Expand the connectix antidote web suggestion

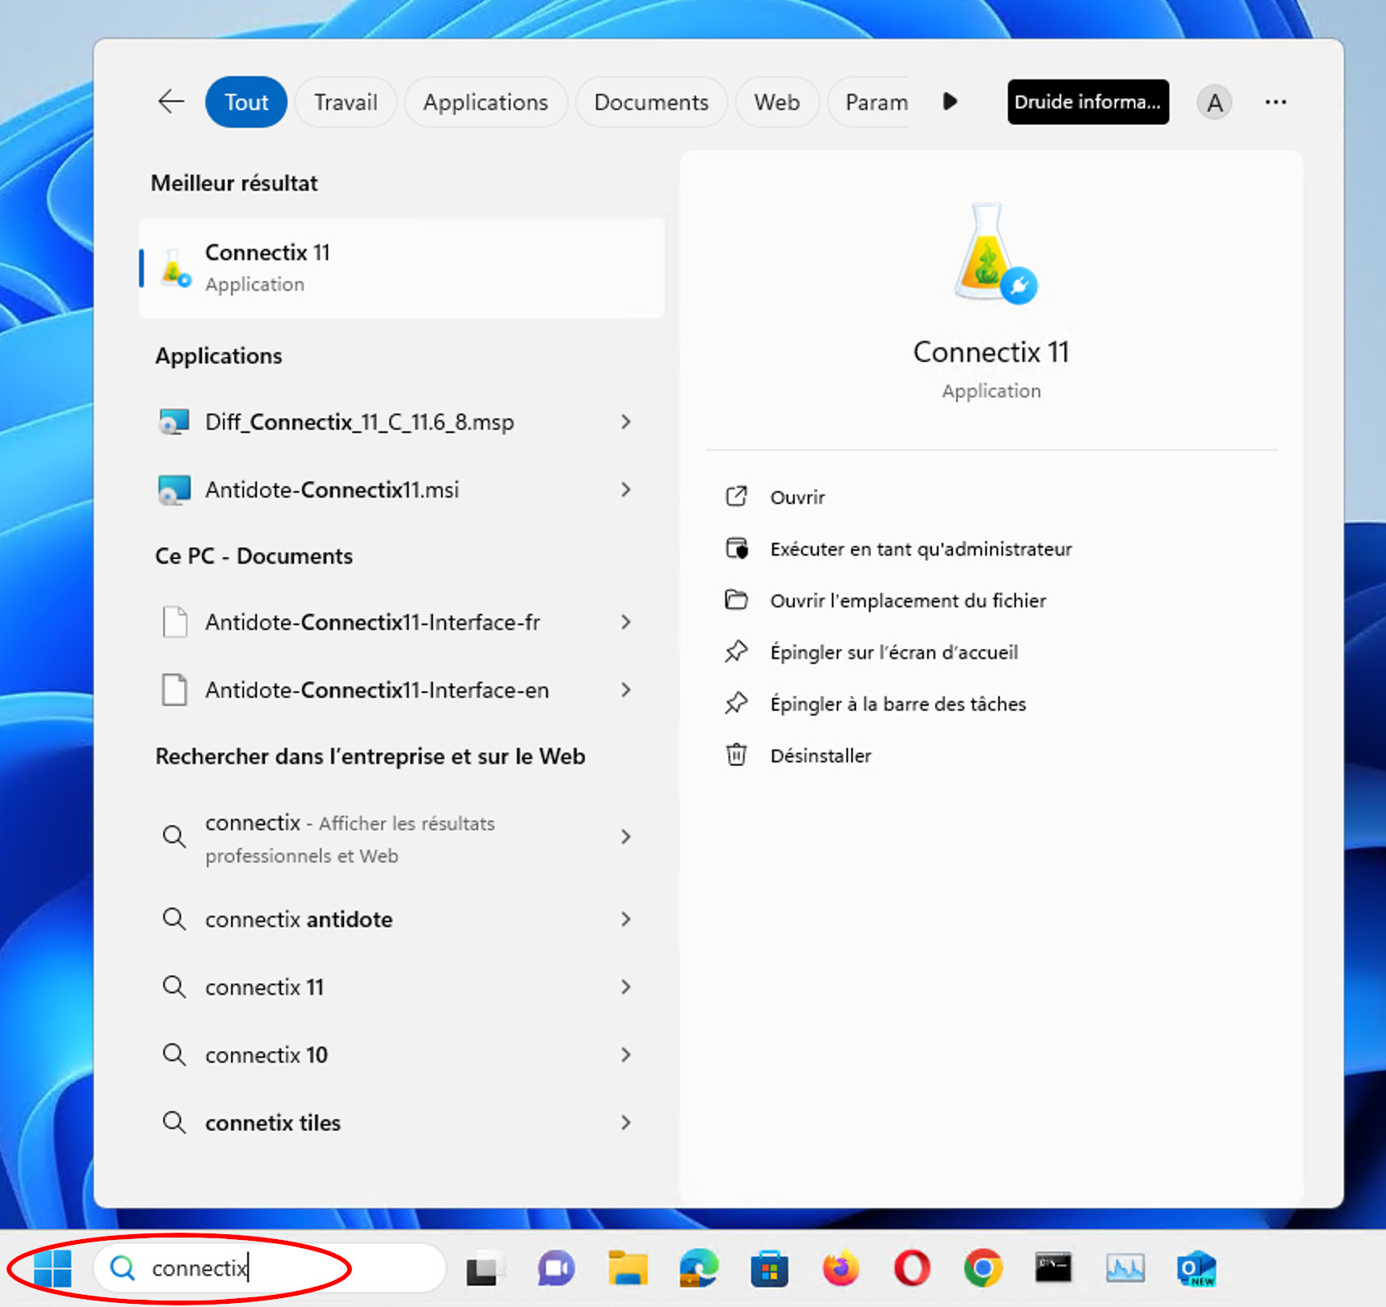626,919
